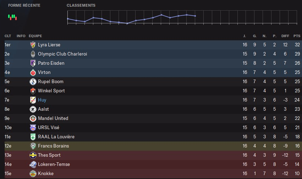Image resolution: width=302 pixels, height=179 pixels.
Task: Open Winkel Sport team link
Action: (x=51, y=91)
